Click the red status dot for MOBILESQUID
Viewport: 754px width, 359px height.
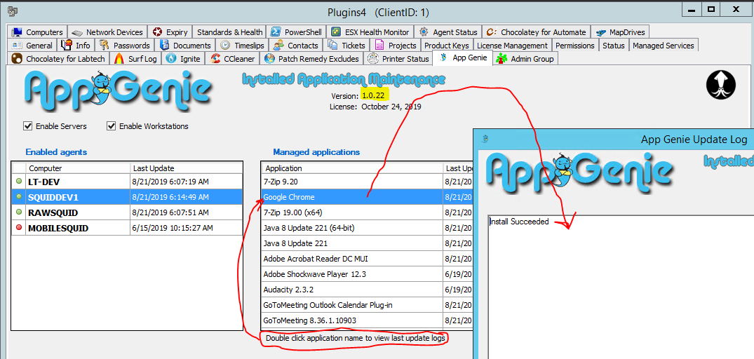click(18, 228)
